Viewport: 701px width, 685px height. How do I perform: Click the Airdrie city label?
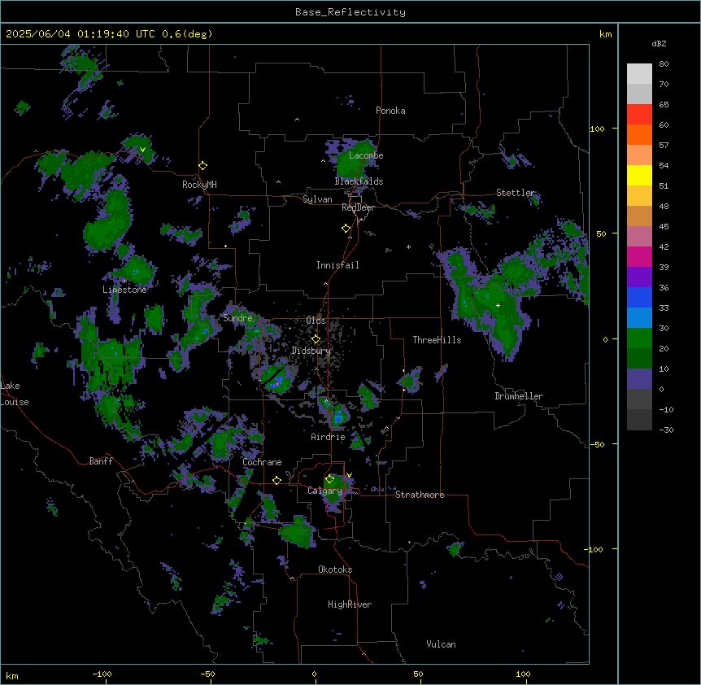(x=329, y=437)
